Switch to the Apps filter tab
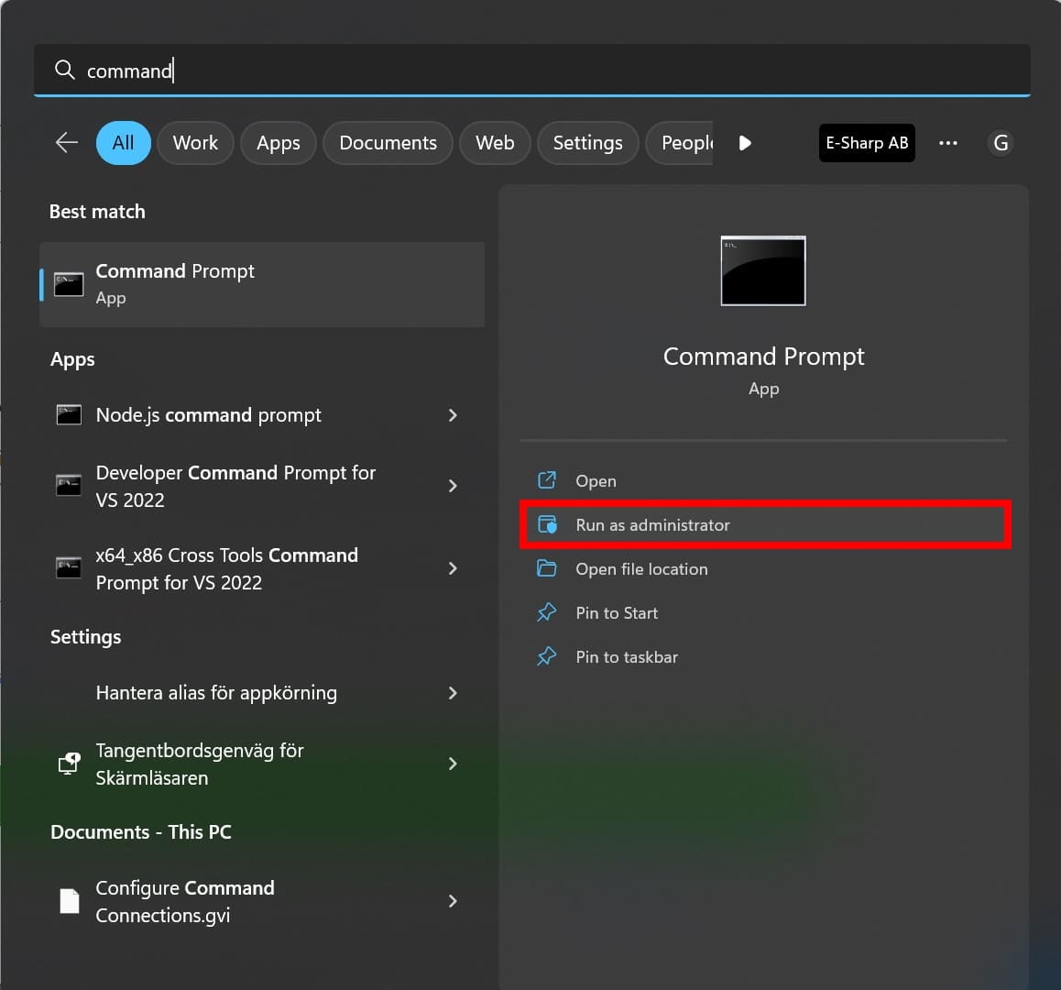The width and height of the screenshot is (1061, 990). coord(279,143)
